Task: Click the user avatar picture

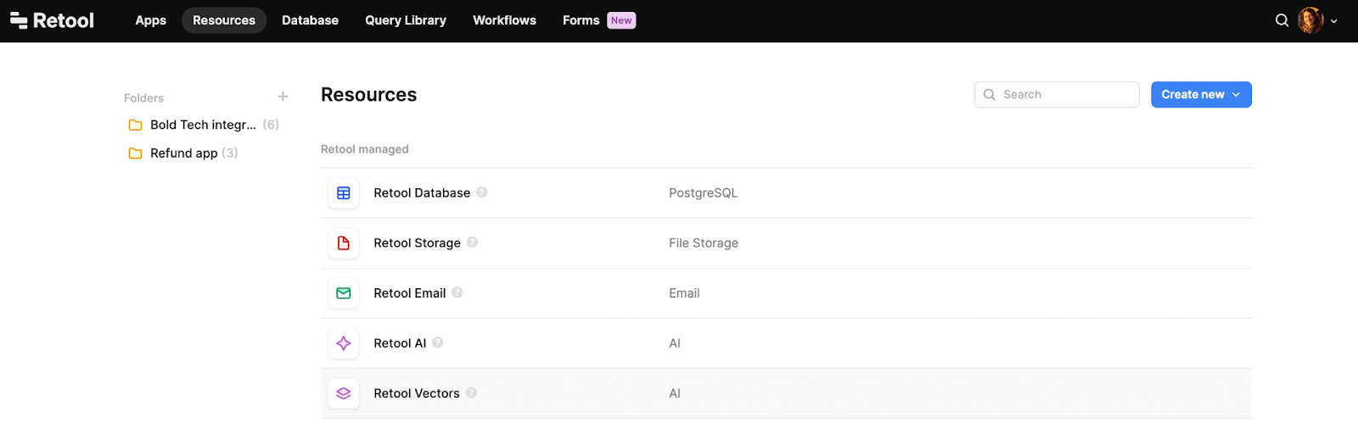Action: point(1310,20)
